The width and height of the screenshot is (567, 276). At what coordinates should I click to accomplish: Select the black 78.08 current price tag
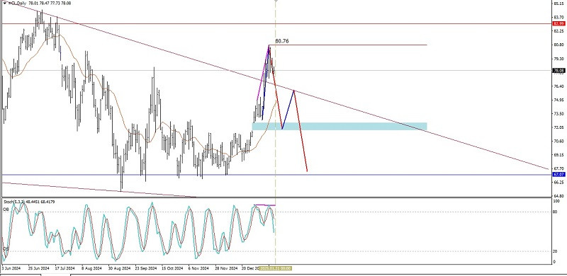pyautogui.click(x=558, y=71)
